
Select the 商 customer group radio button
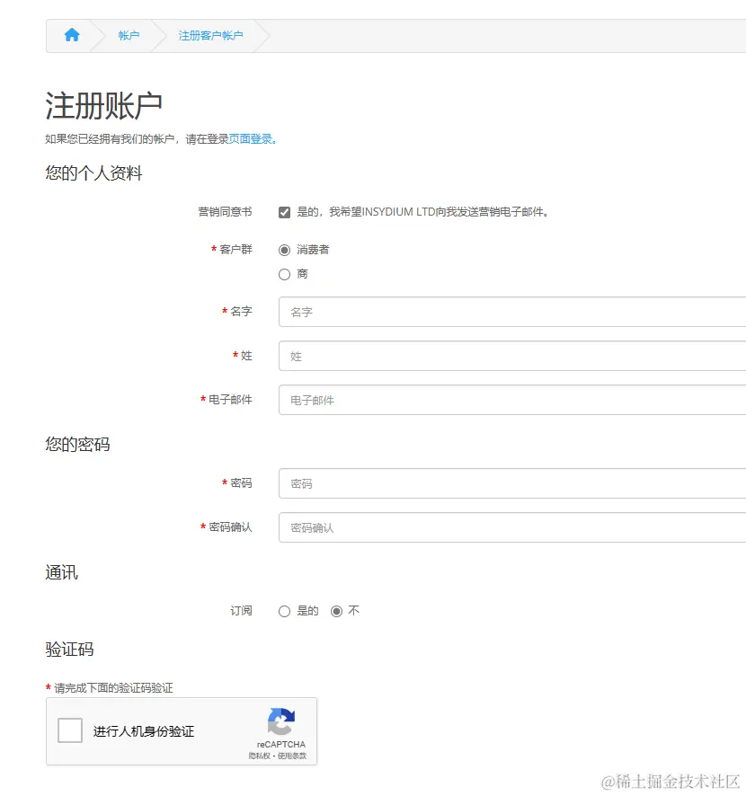pyautogui.click(x=284, y=274)
